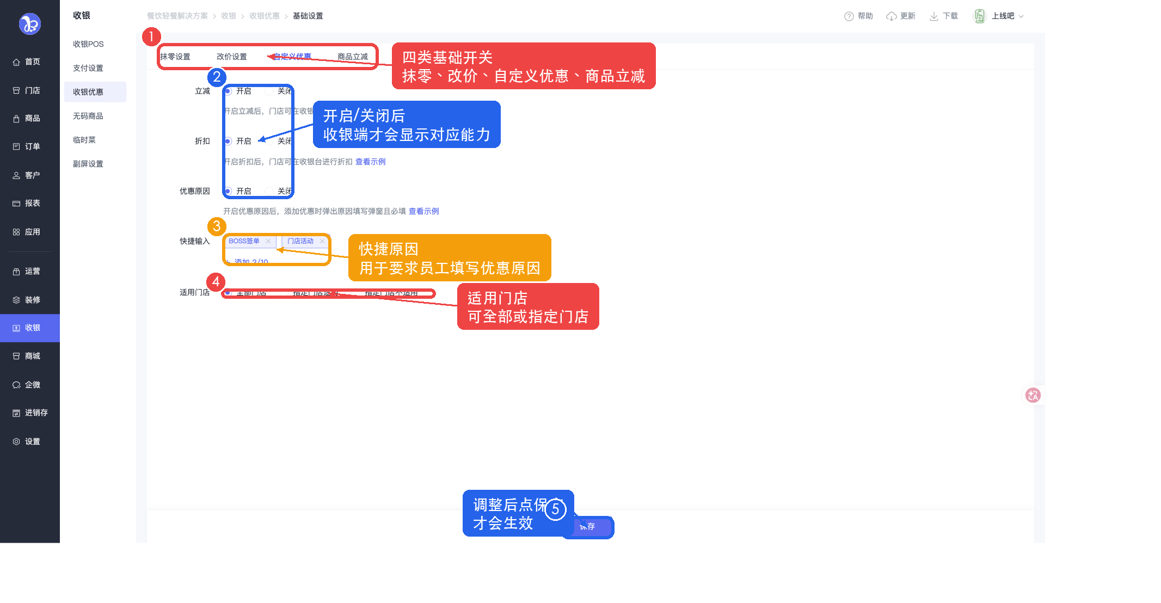Remove the BOSS签单 tag with its X
This screenshot has height=603, width=1161.
(268, 241)
